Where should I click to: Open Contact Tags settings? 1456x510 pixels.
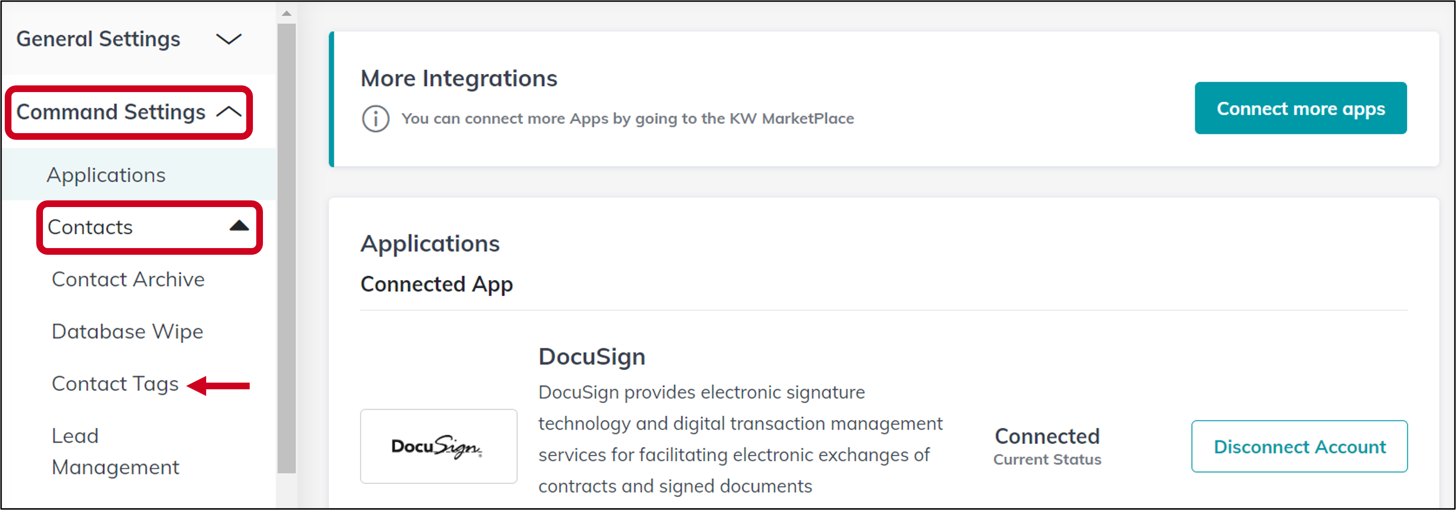(x=115, y=384)
